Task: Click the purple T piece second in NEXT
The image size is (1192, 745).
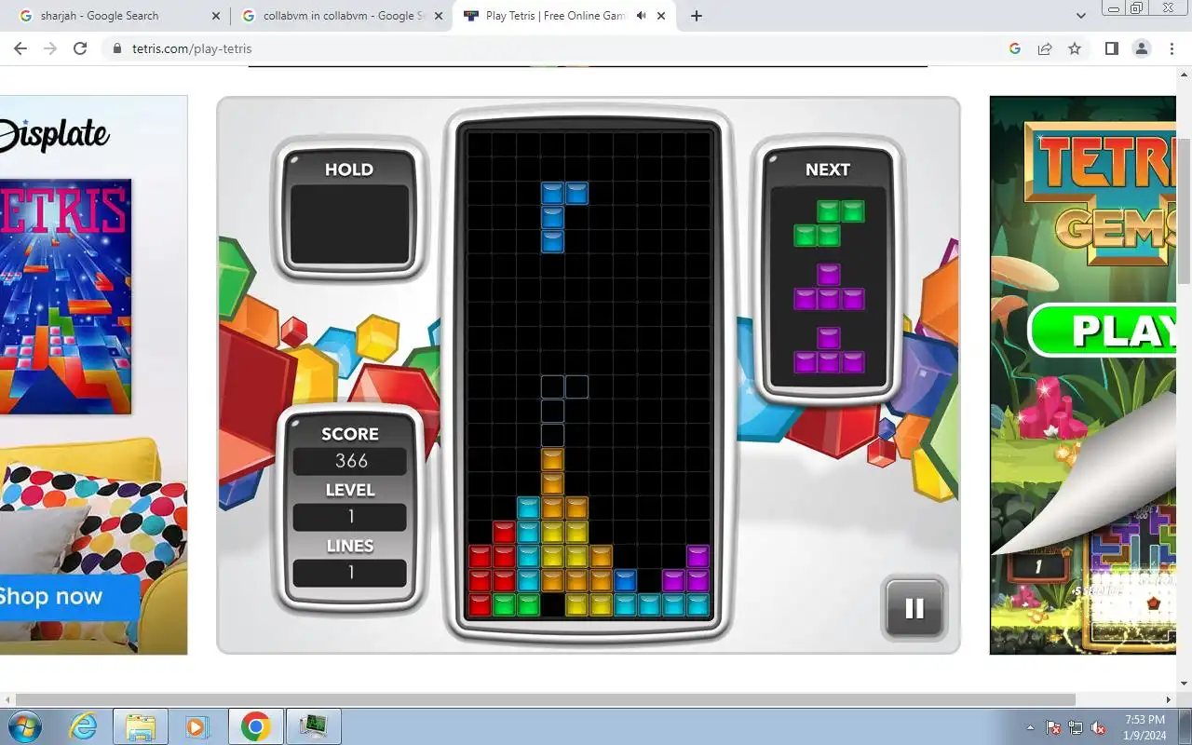Action: [829, 287]
